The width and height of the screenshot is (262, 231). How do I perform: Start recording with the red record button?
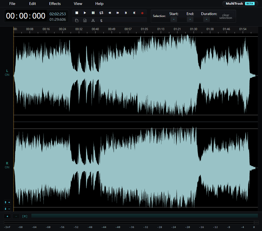point(142,13)
